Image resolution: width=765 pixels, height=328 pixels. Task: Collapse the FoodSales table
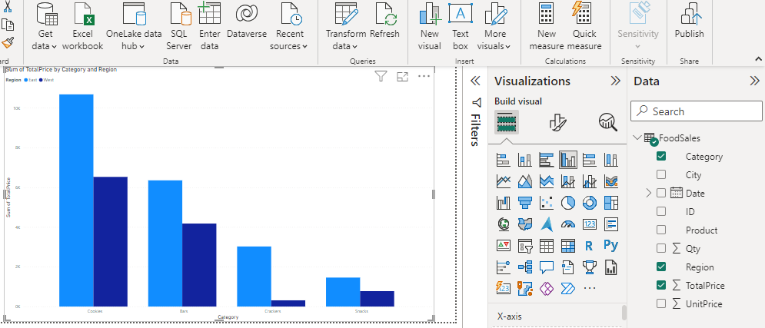point(637,137)
